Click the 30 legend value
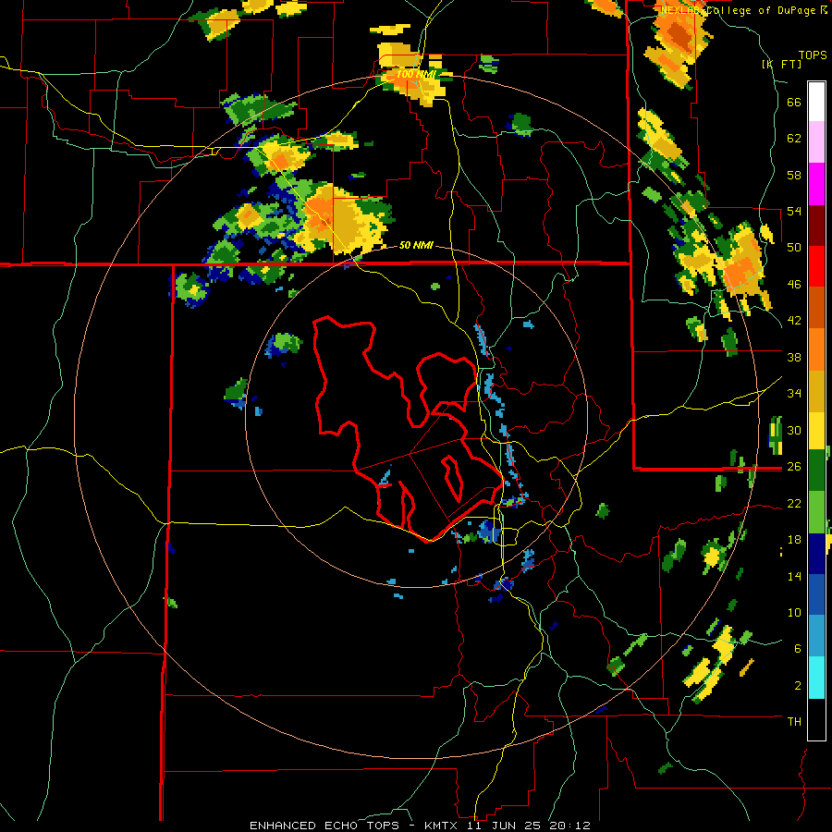The height and width of the screenshot is (832, 832). pos(794,430)
